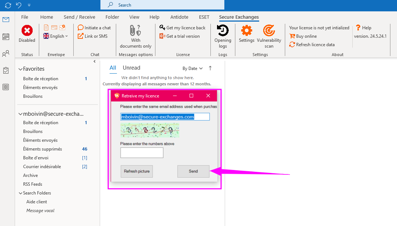Click the captcha image

[150, 130]
